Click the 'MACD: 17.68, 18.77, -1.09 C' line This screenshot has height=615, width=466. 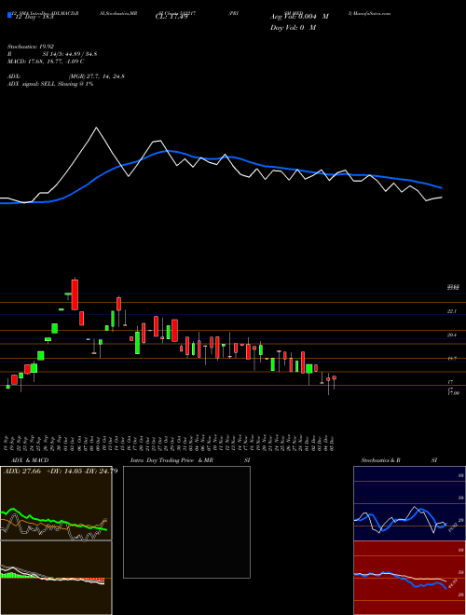[46, 61]
